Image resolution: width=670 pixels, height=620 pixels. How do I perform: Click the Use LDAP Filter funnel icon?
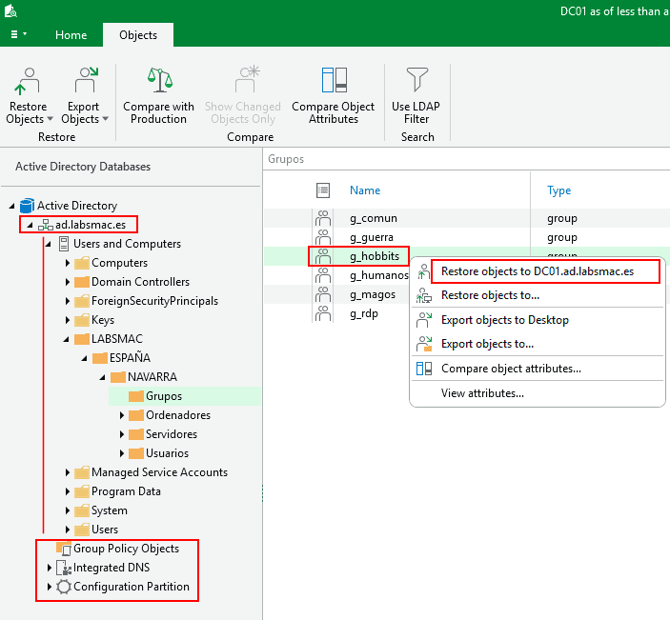coord(416,80)
